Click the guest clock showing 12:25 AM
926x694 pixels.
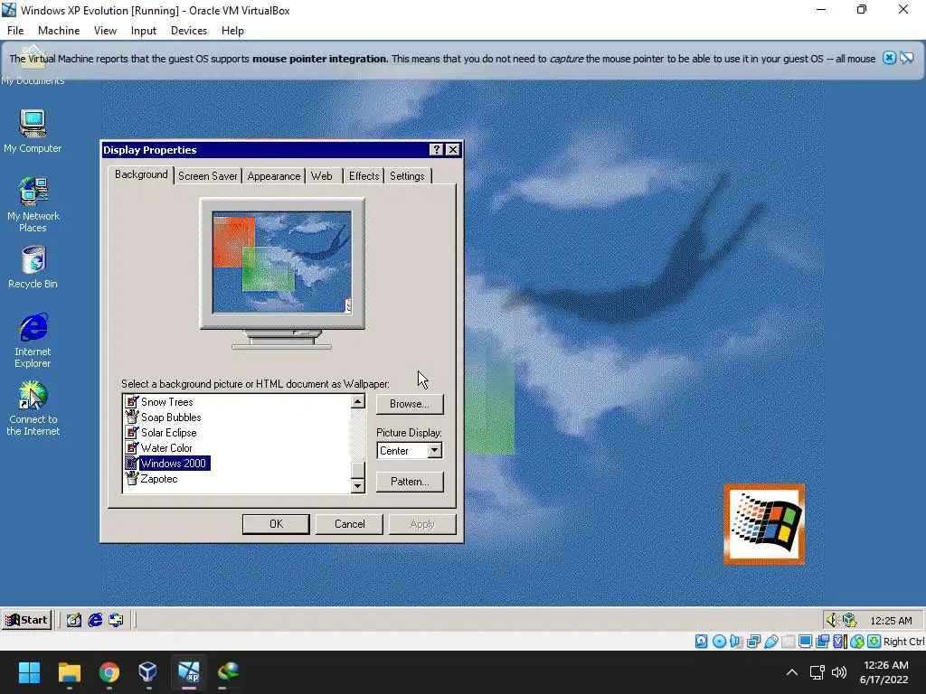pyautogui.click(x=891, y=620)
